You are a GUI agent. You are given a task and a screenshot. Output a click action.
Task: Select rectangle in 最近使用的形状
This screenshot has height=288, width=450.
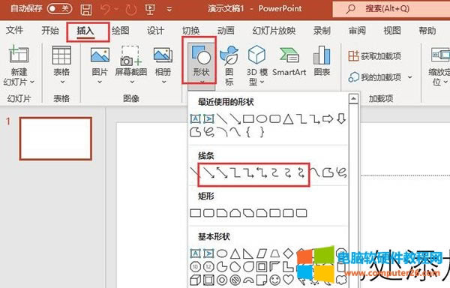click(248, 118)
